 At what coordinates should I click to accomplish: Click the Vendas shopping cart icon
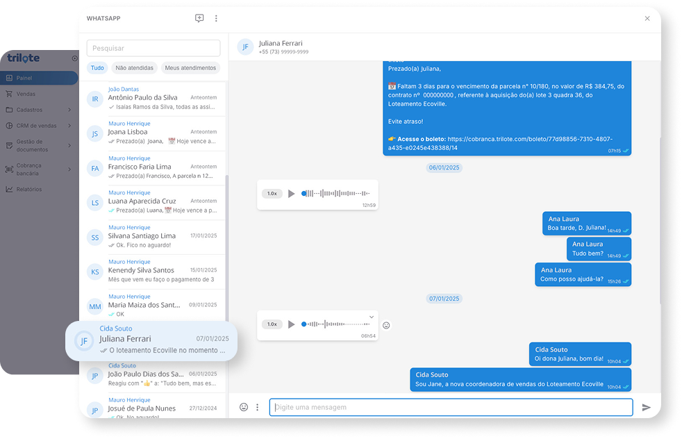(x=9, y=94)
